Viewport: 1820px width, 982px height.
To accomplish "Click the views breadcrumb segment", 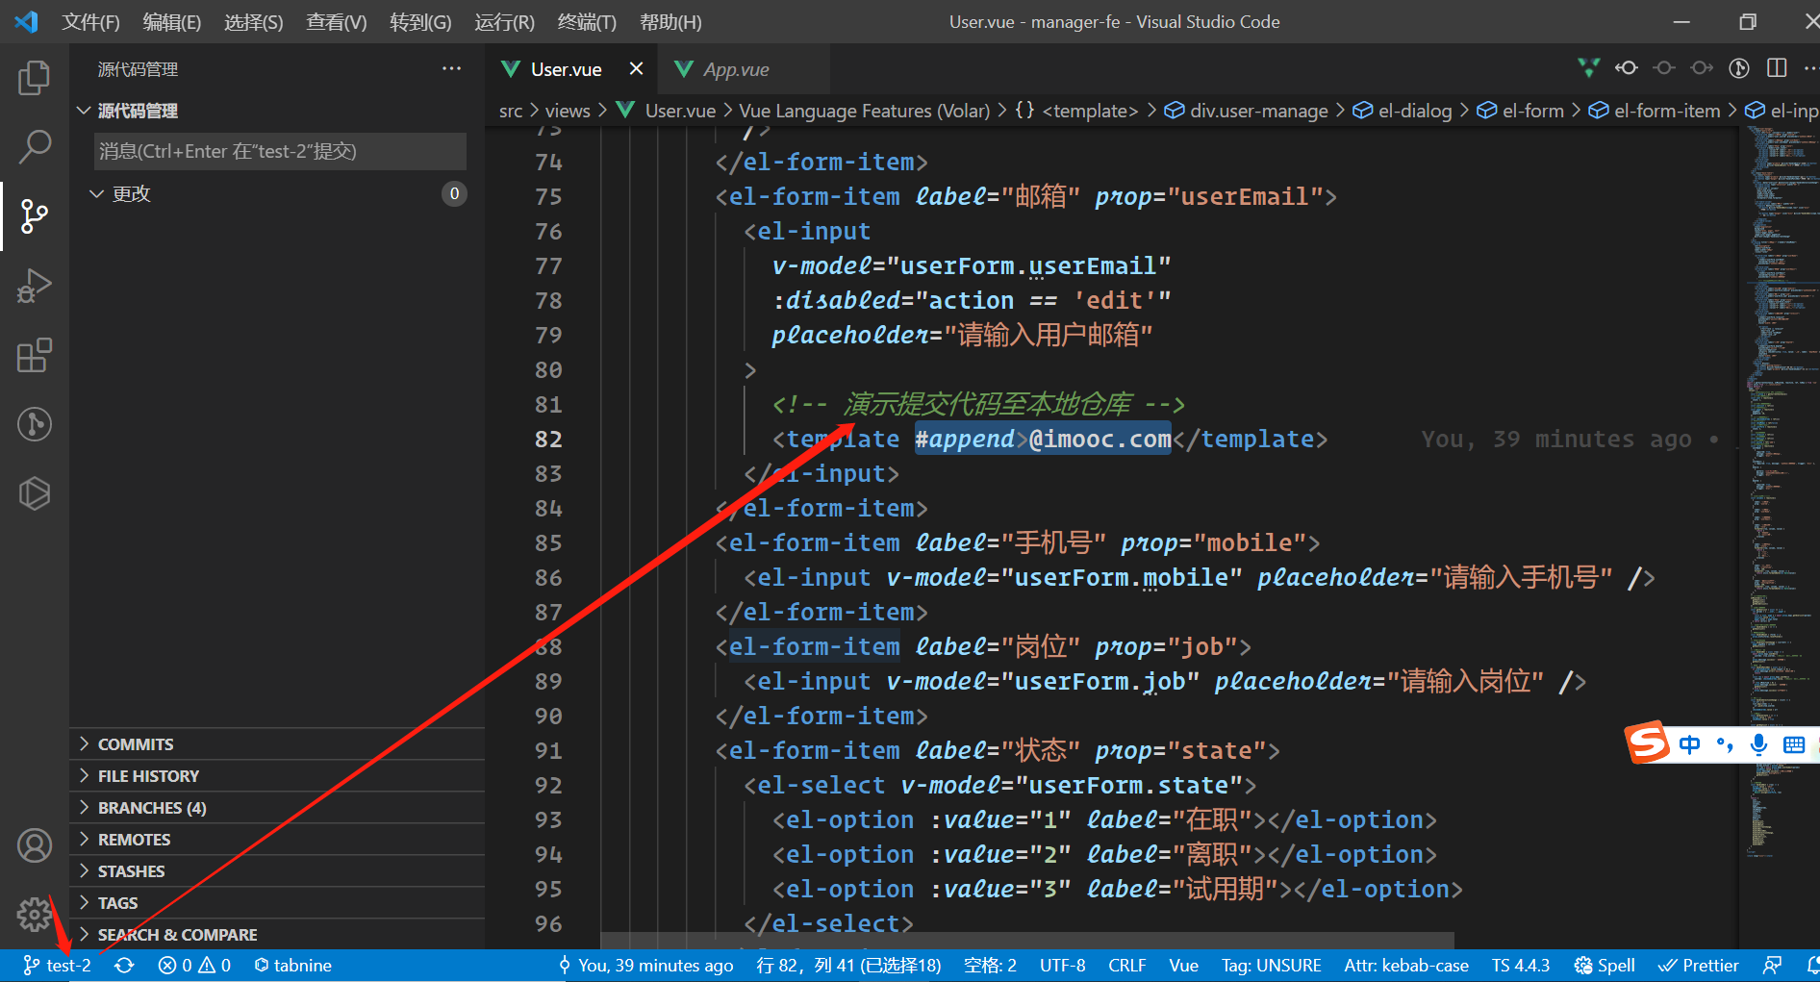I will click(x=568, y=111).
